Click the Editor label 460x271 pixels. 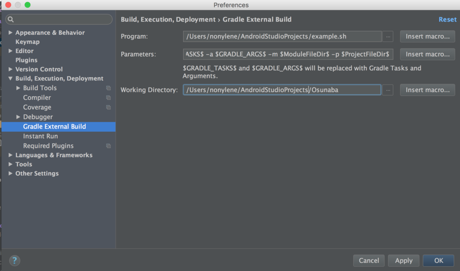click(x=24, y=51)
